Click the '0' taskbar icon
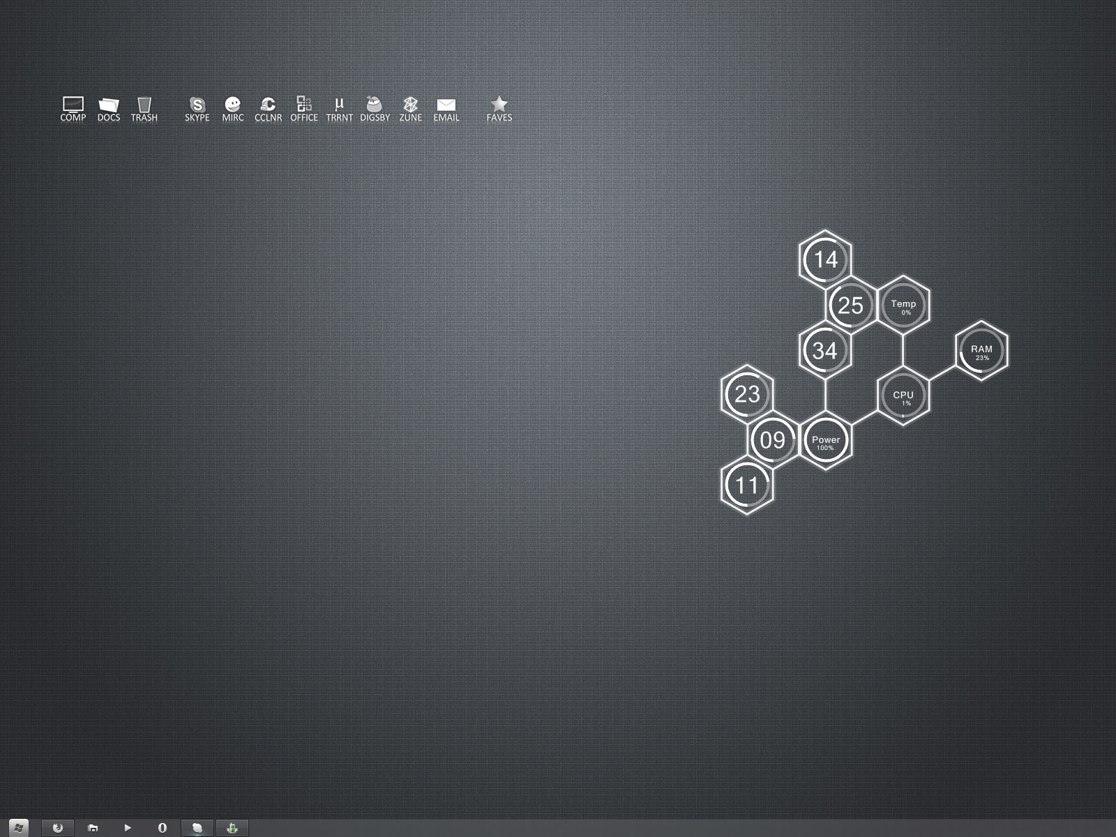Image resolution: width=1116 pixels, height=837 pixels. pyautogui.click(x=163, y=828)
